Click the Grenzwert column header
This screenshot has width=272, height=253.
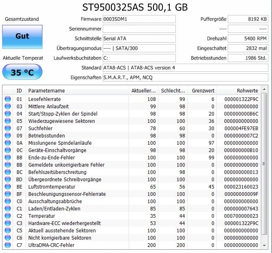click(202, 90)
